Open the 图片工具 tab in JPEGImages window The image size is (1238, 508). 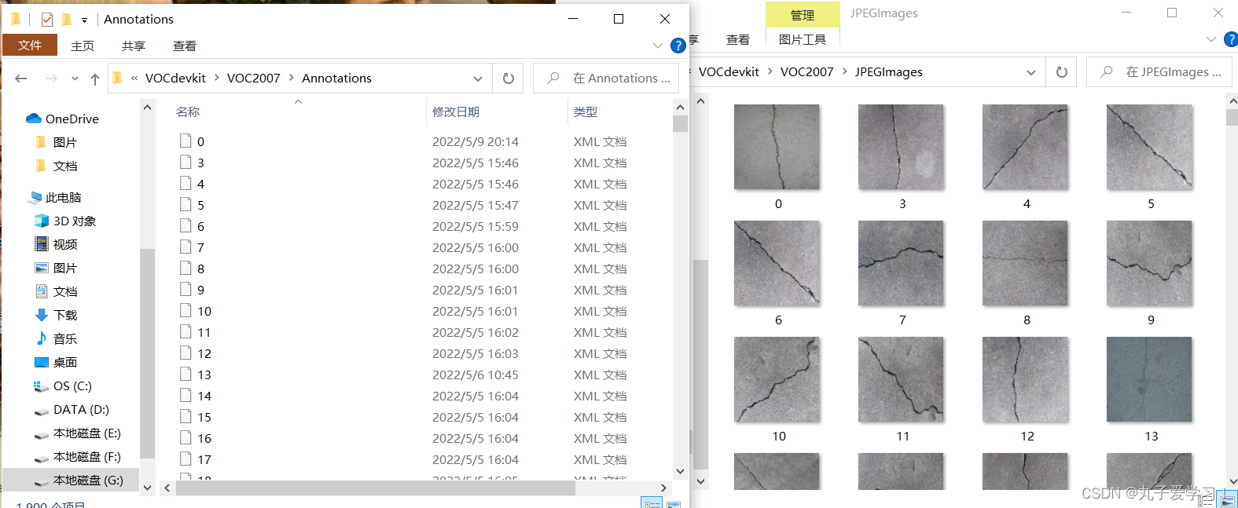coord(803,39)
